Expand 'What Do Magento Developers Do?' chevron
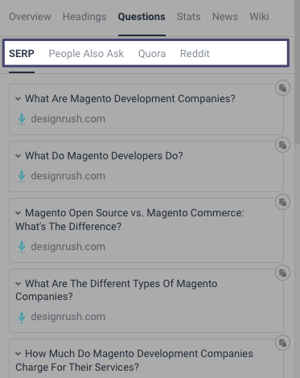Screen dimensions: 300x378 [x=18, y=156]
